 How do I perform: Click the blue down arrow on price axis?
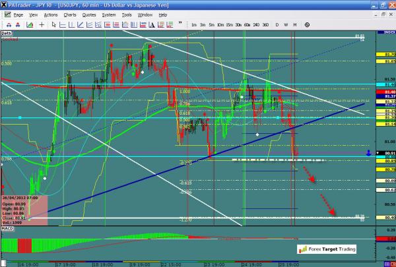coord(368,153)
